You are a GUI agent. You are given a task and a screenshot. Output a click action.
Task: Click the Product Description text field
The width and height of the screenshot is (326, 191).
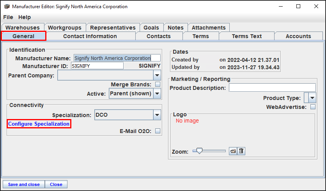272,88
